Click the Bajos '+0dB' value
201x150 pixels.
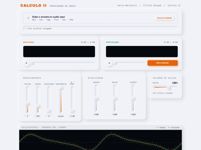115,114
